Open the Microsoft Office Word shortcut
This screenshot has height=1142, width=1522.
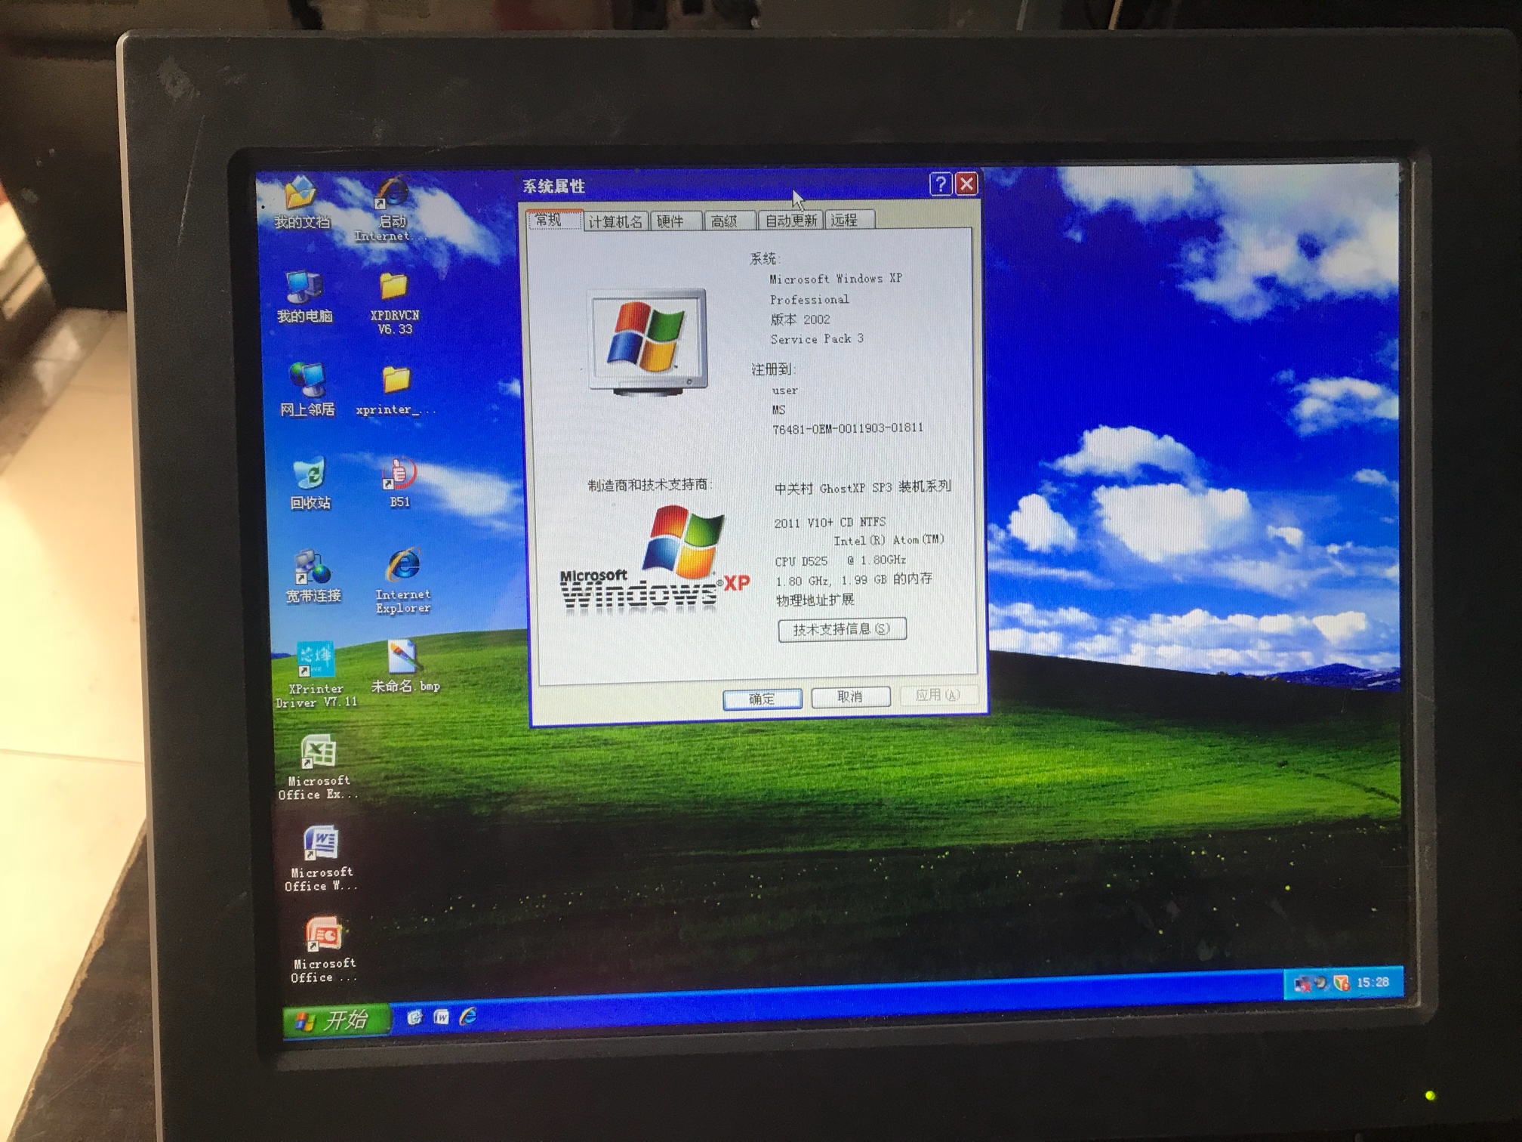click(321, 858)
